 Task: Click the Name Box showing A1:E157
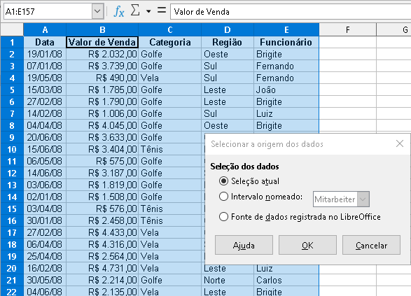(48, 11)
